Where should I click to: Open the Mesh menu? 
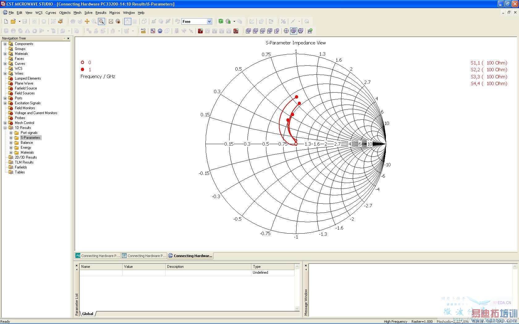click(77, 13)
